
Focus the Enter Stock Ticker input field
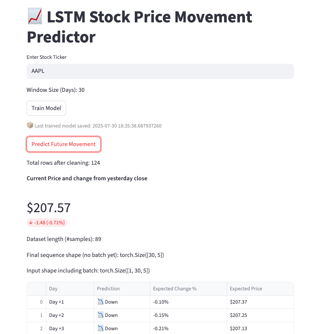click(x=160, y=71)
